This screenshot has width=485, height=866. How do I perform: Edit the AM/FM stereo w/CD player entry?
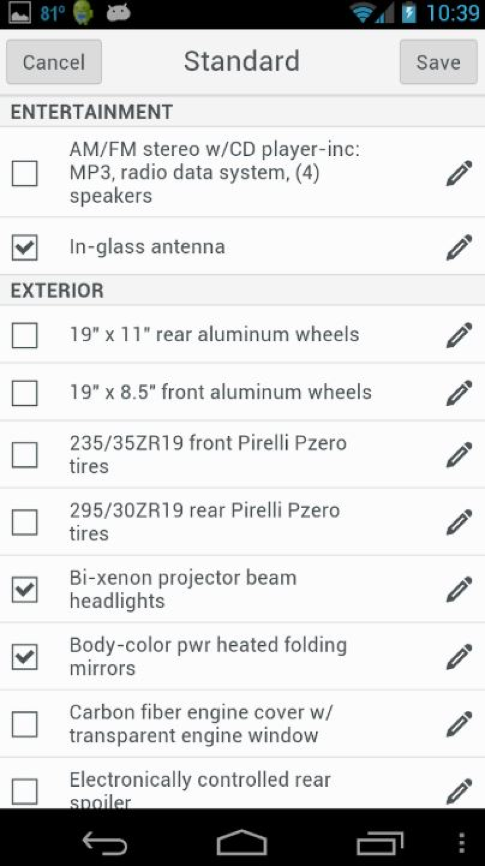click(x=459, y=173)
